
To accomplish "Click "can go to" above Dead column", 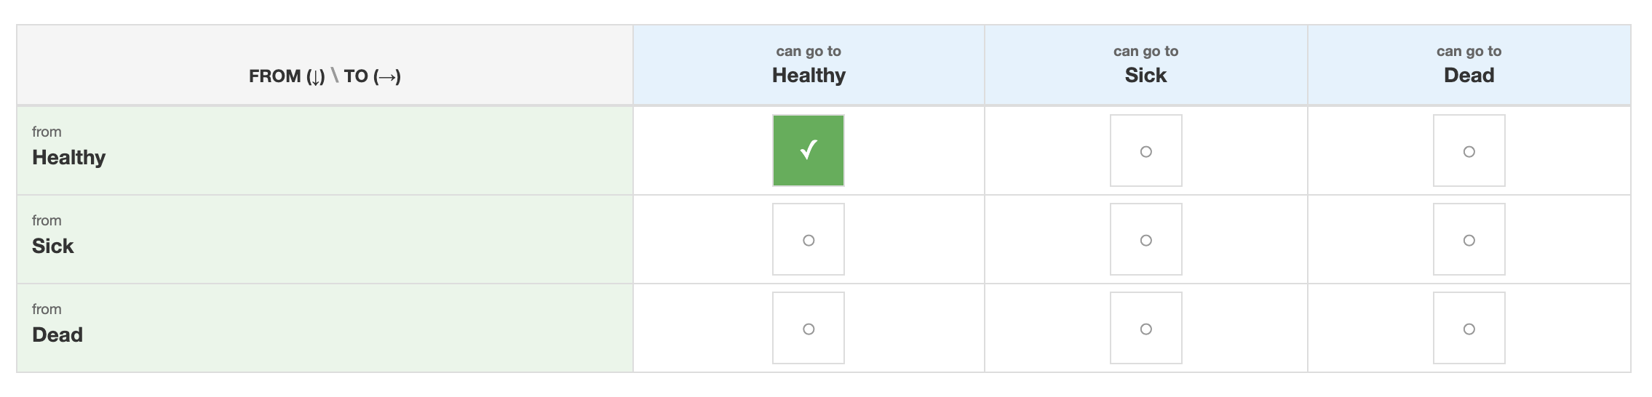I will click(x=1469, y=51).
